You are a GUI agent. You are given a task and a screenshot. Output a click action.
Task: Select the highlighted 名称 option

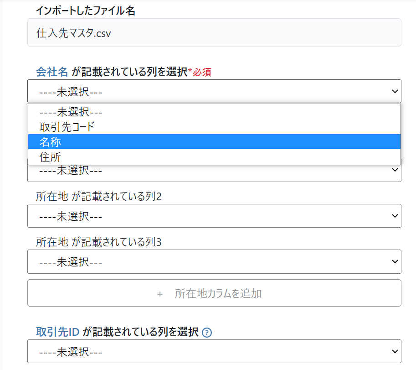click(x=50, y=142)
